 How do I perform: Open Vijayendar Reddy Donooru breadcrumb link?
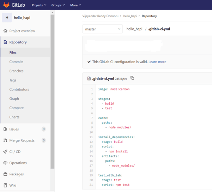[x=100, y=16]
